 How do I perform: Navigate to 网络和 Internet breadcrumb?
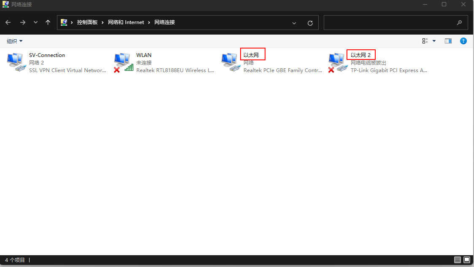pos(126,22)
